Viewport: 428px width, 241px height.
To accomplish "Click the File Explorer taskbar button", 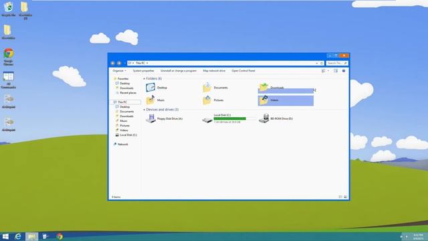I will pos(31,236).
